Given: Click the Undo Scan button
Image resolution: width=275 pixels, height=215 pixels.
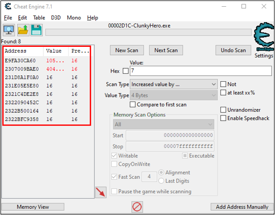Looking at the screenshot, I should click(x=233, y=50).
